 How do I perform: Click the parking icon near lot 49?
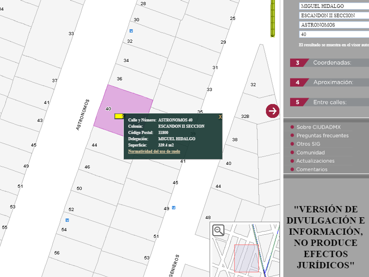click(x=174, y=208)
